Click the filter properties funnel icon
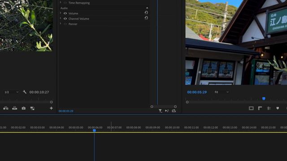This screenshot has height=161, width=287. (x=160, y=111)
